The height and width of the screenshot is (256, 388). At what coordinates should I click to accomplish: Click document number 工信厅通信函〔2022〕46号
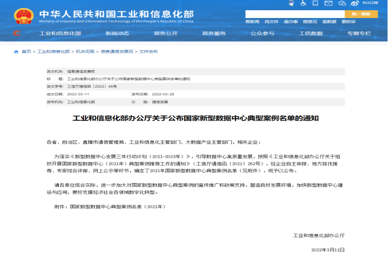[x=92, y=87]
